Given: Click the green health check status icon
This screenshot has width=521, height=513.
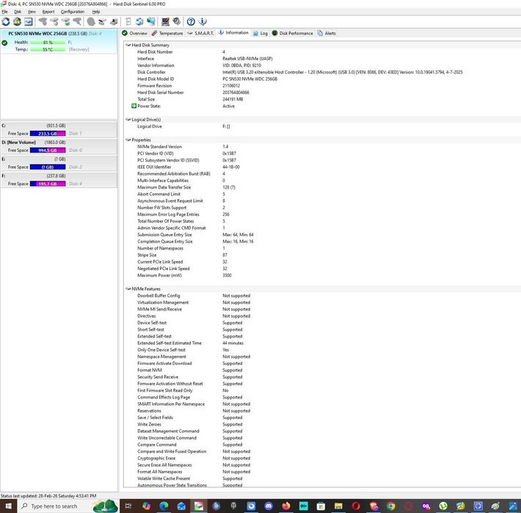Looking at the screenshot, I should [x=4, y=43].
